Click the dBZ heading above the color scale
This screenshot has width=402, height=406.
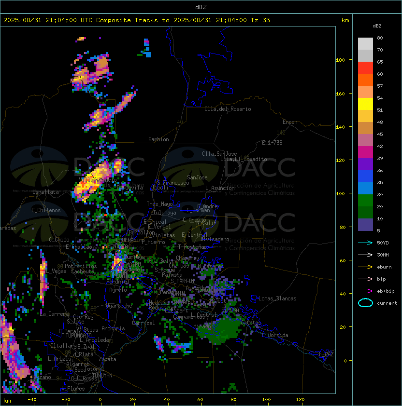click(377, 26)
